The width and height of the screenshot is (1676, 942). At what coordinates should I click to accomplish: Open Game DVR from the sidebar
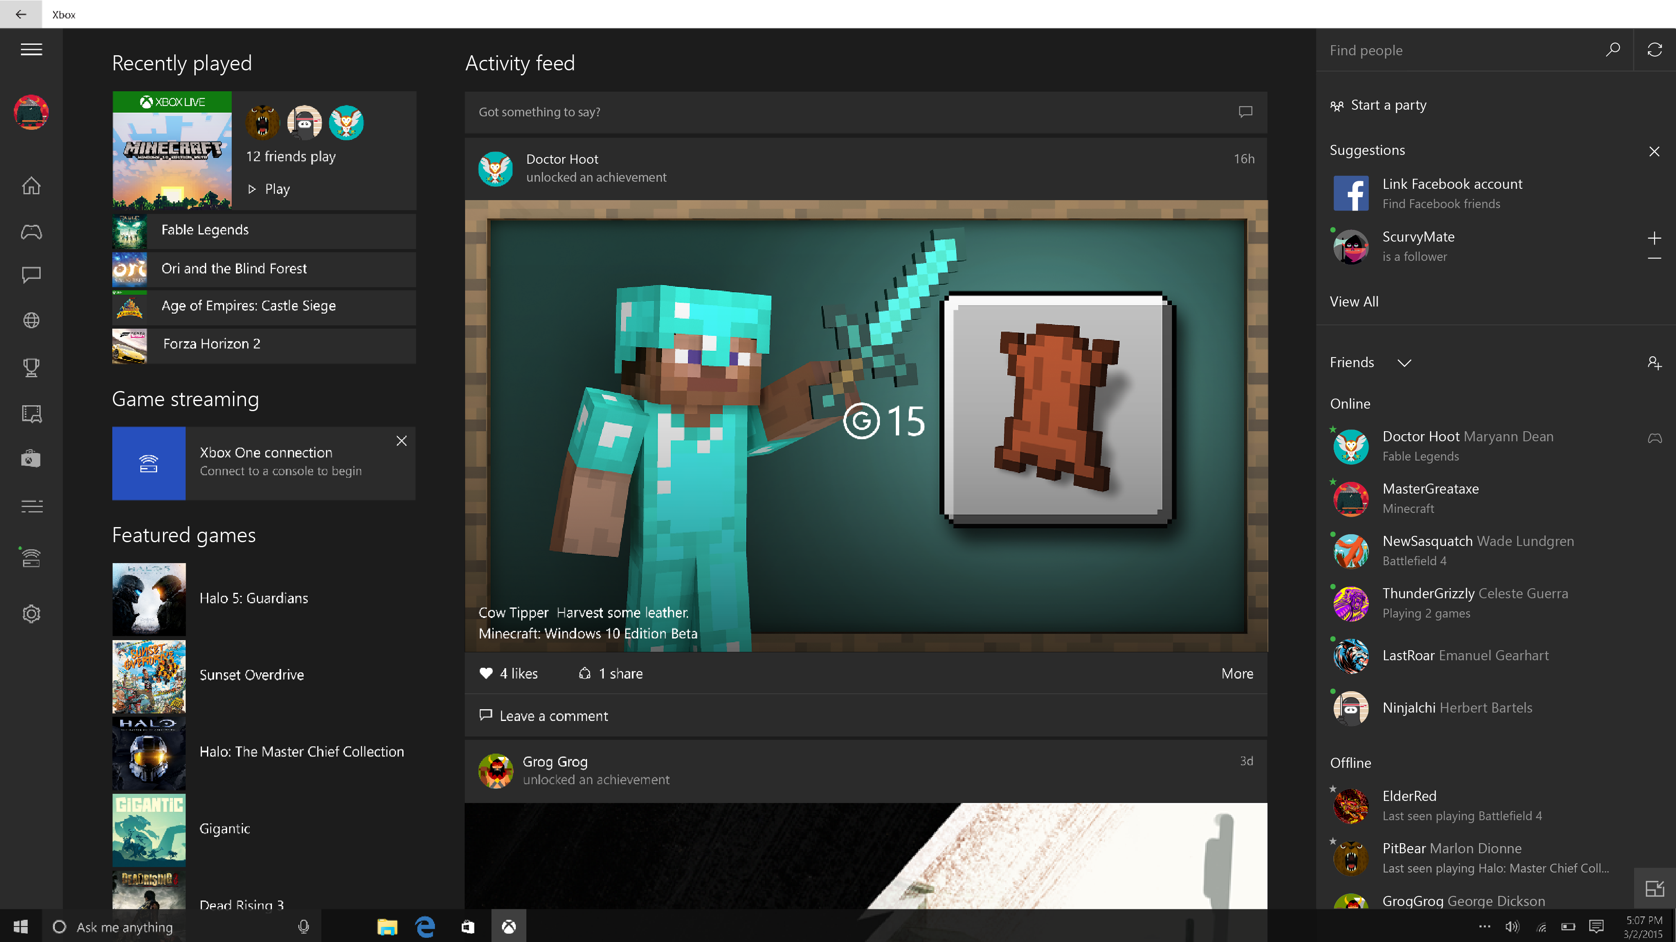pyautogui.click(x=31, y=414)
